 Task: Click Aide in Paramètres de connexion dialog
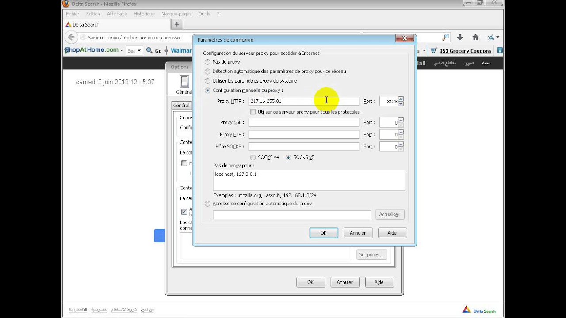[x=392, y=233]
